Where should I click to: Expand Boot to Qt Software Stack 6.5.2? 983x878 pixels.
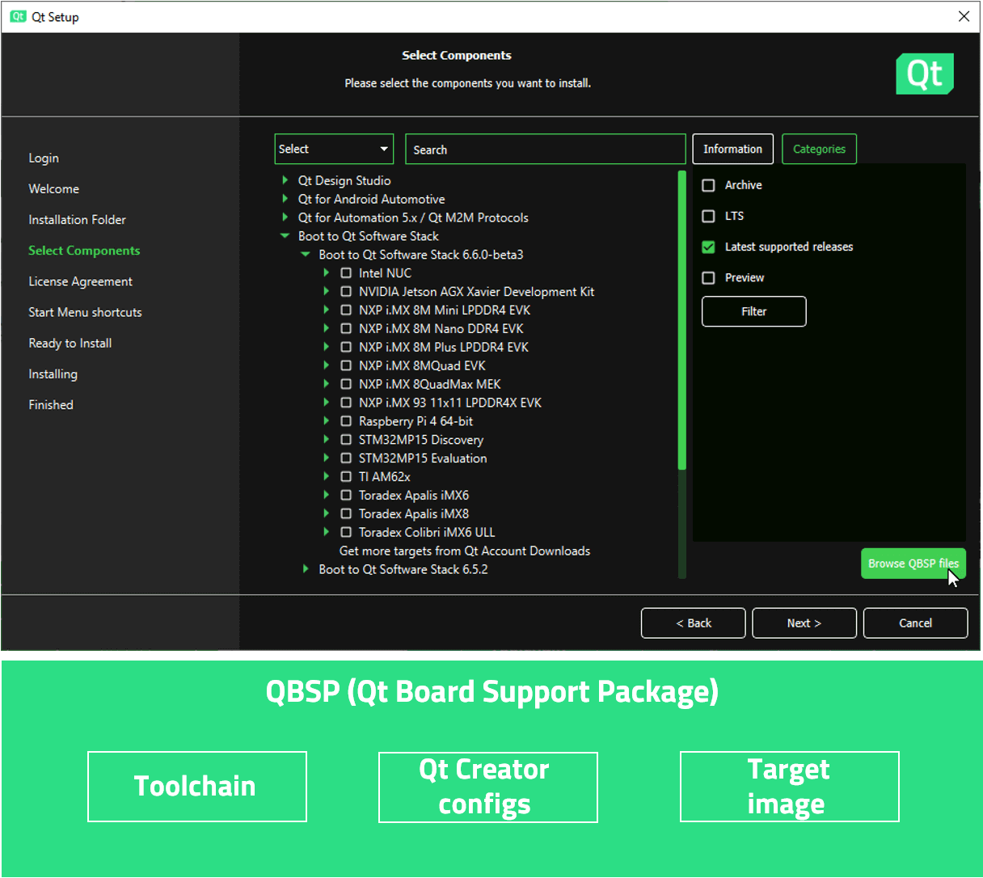point(306,569)
